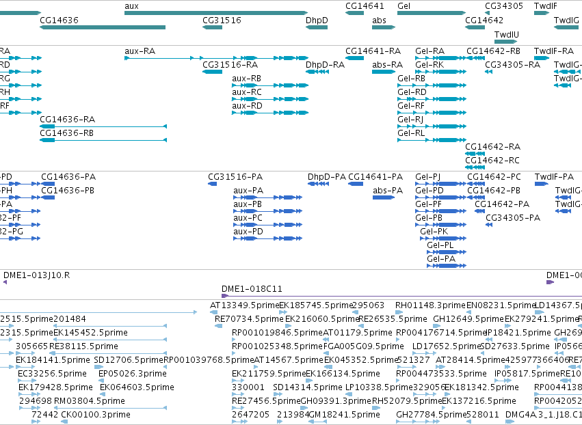Click the CG14642-PA protein label

[502, 204]
